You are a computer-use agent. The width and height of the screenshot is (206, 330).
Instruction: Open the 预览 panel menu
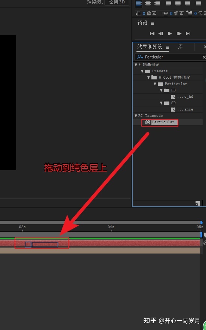pos(153,23)
